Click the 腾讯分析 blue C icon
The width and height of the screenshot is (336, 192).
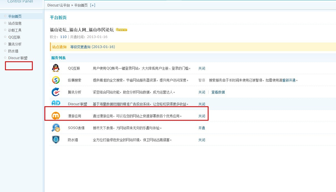(x=56, y=92)
